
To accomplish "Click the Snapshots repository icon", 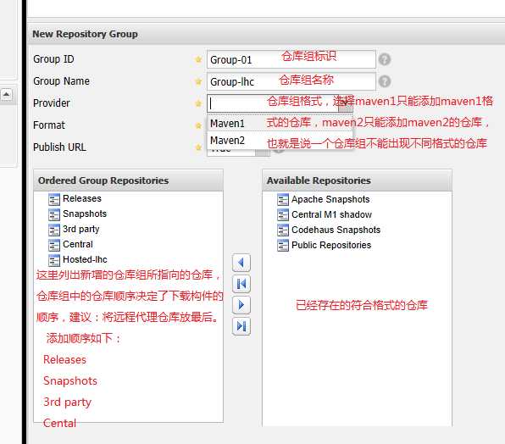I will [54, 214].
